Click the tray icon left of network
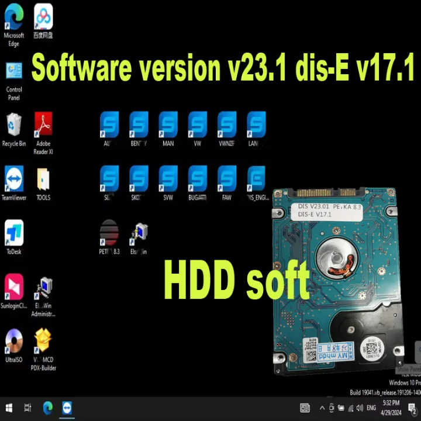421x421 pixels. (x=341, y=408)
